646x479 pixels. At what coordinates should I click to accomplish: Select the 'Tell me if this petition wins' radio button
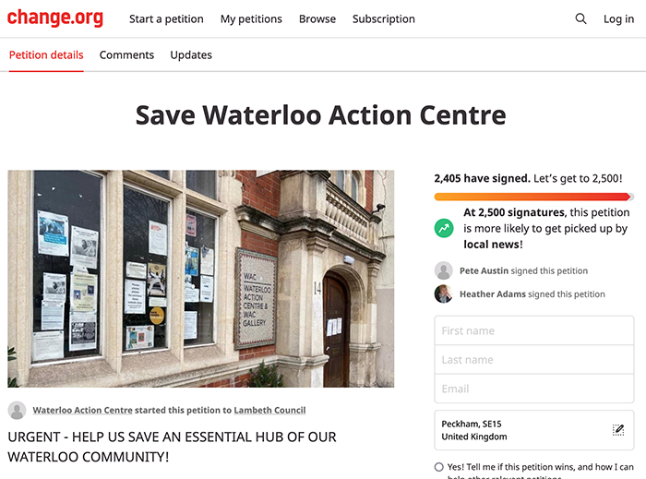[439, 467]
